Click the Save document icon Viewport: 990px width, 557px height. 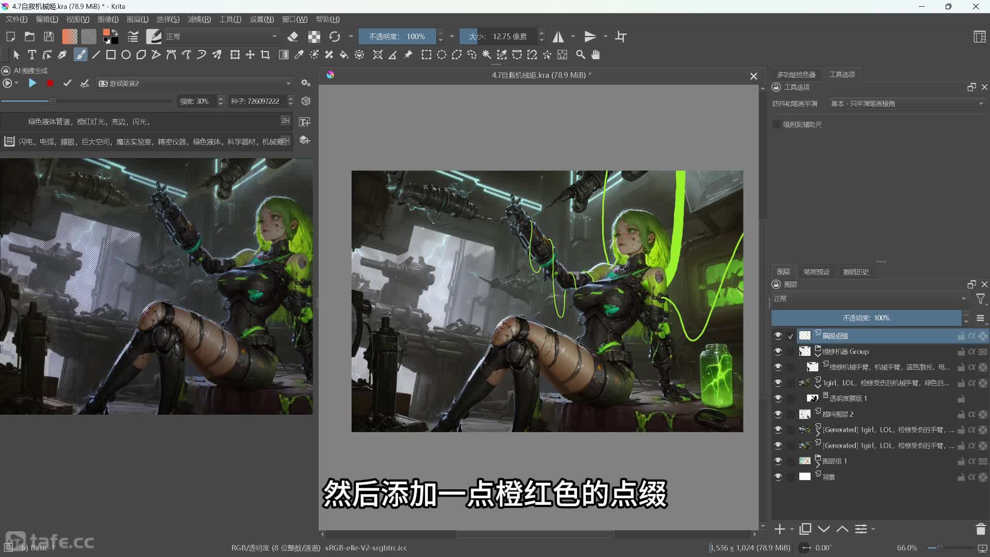click(48, 37)
